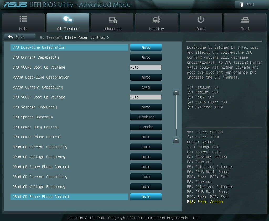The image size is (269, 221).
Task: Click the Main tab list icon
Action: point(23,19)
